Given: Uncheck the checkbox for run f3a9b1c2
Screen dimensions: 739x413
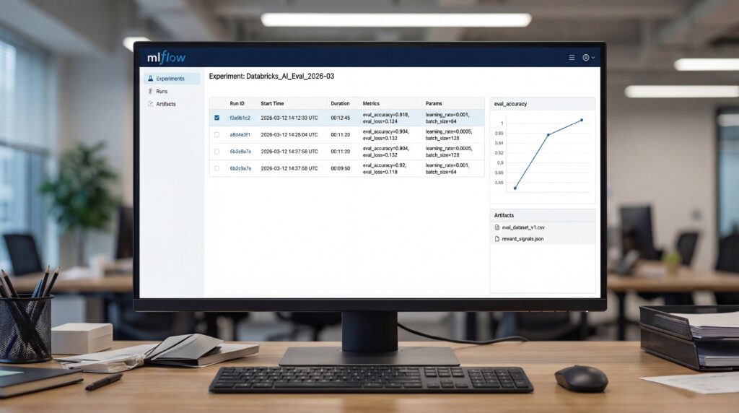Looking at the screenshot, I should [x=217, y=118].
